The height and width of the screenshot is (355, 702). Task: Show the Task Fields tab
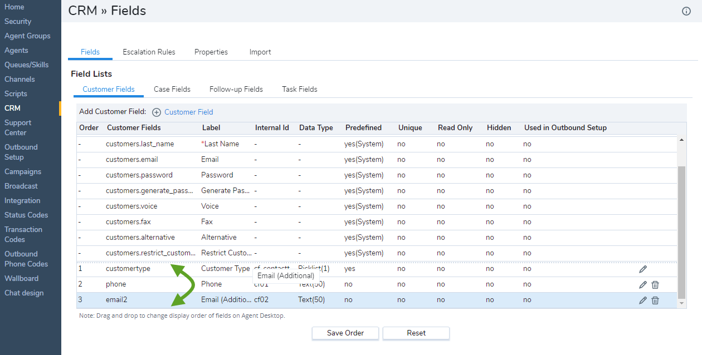(300, 89)
